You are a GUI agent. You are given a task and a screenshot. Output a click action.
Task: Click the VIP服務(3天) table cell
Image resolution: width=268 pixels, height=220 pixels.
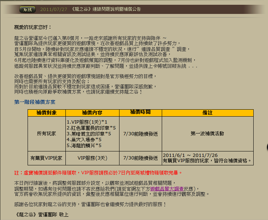(x=92, y=158)
